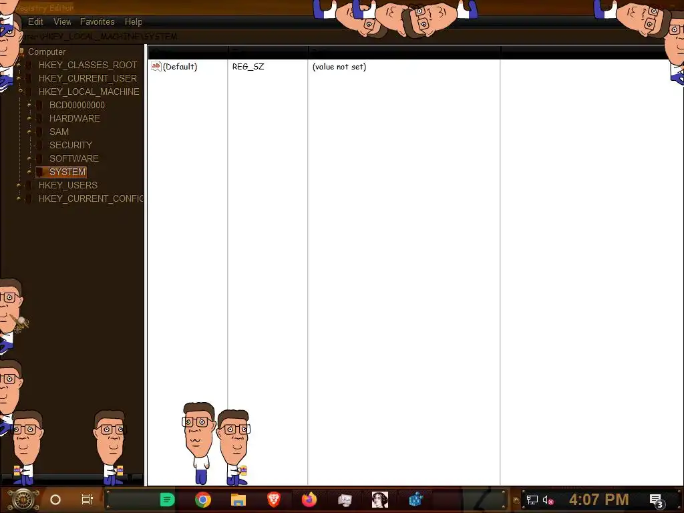The width and height of the screenshot is (684, 513).
Task: Select the HKEY_CURRENT_CONFIG tree label
Action: (x=91, y=199)
